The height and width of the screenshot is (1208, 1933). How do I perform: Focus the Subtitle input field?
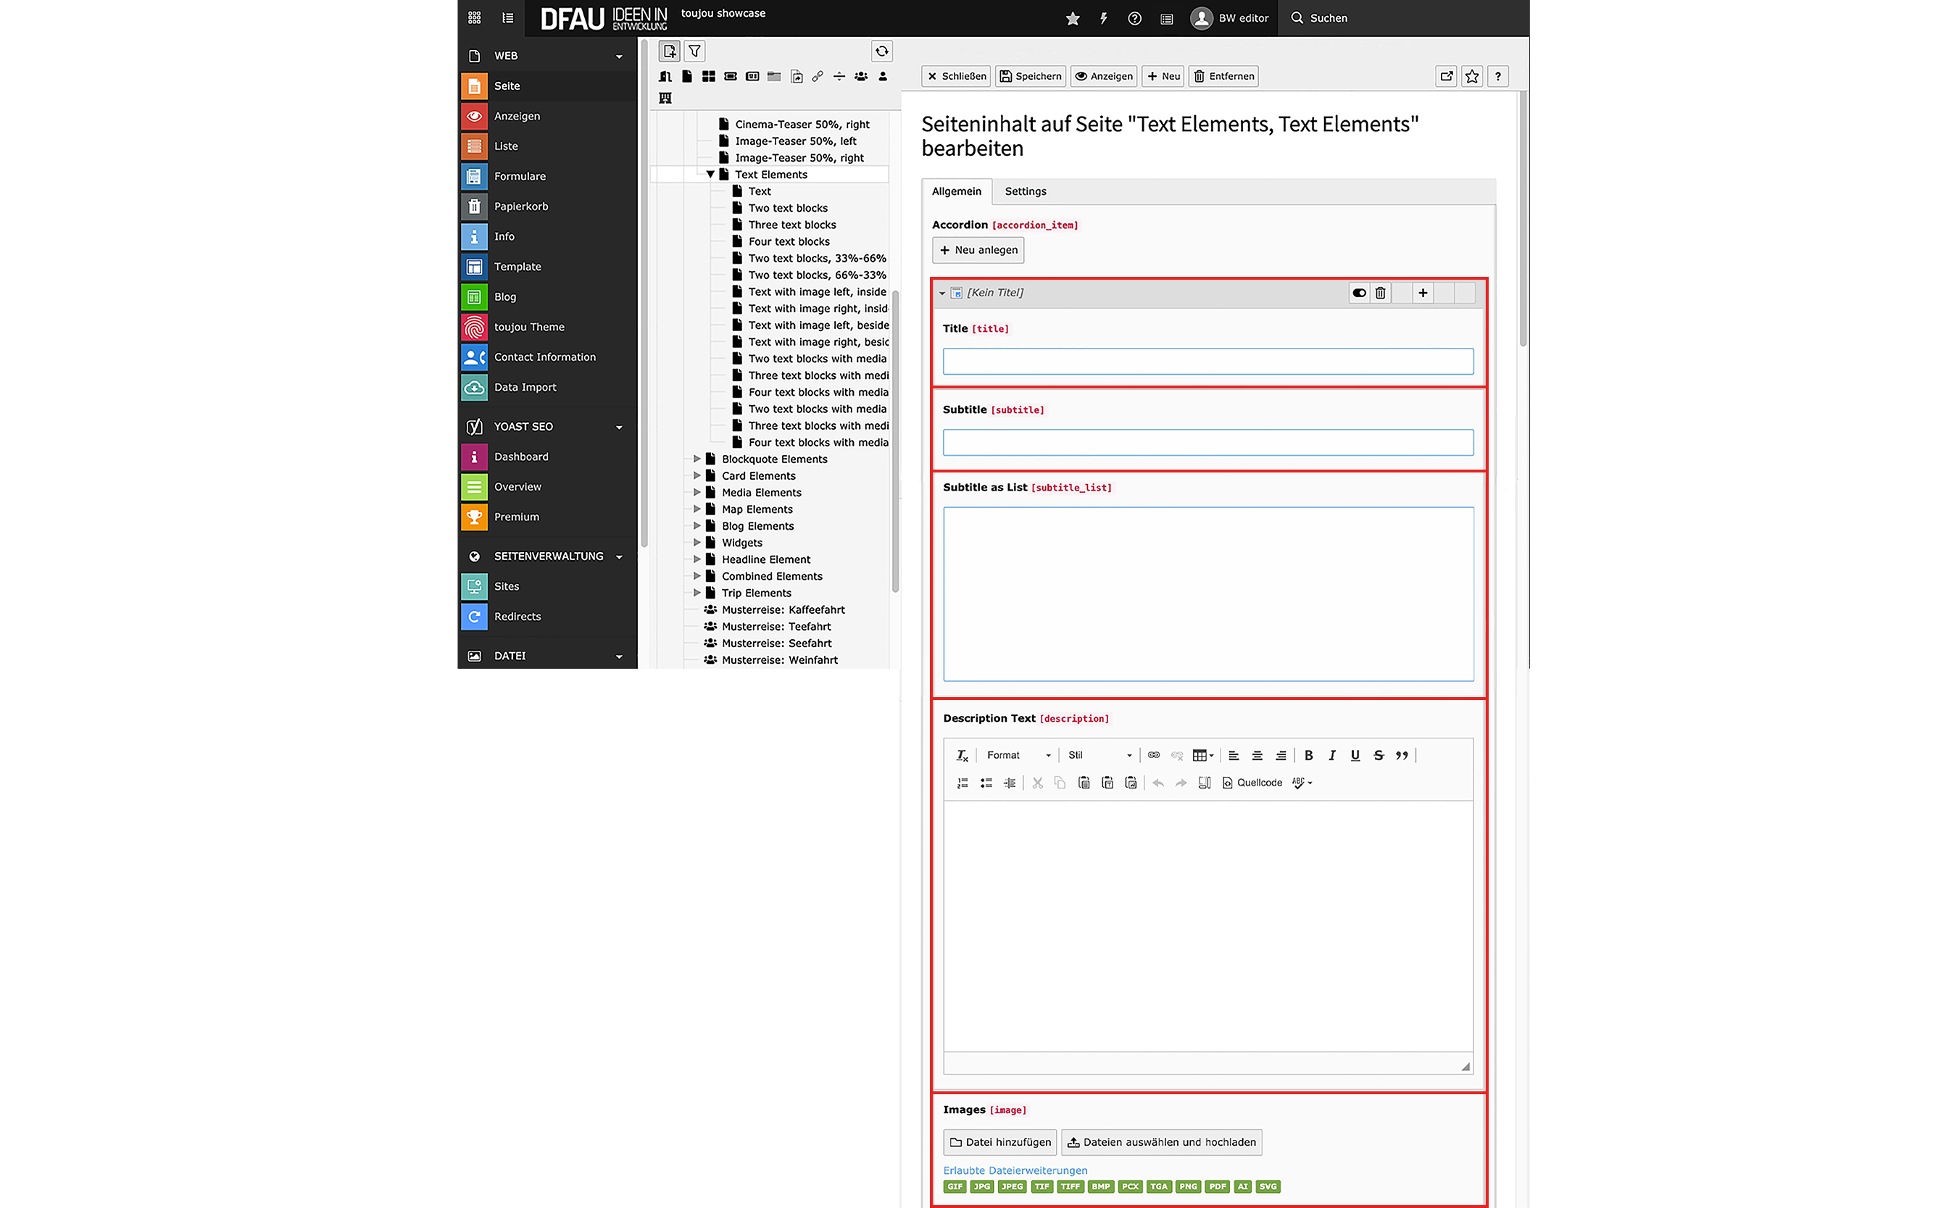[x=1207, y=443]
